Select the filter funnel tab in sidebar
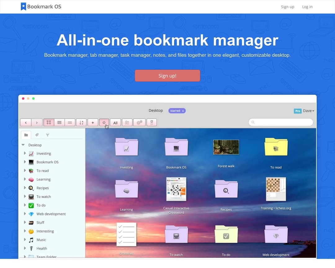The width and height of the screenshot is (335, 268). point(47,135)
